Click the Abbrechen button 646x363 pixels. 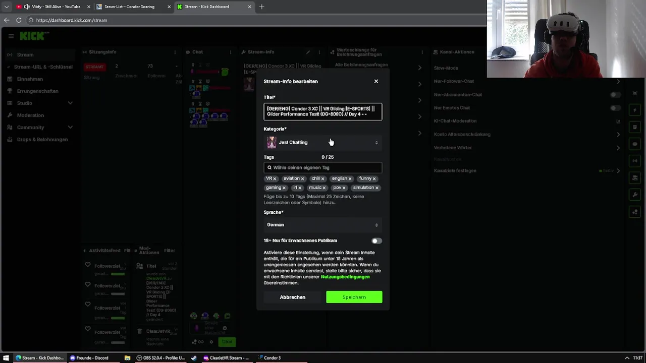(293, 297)
